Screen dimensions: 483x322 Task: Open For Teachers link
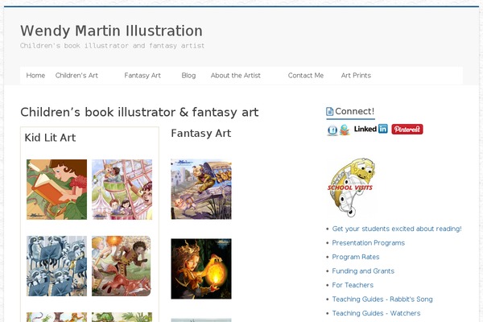[x=353, y=285]
